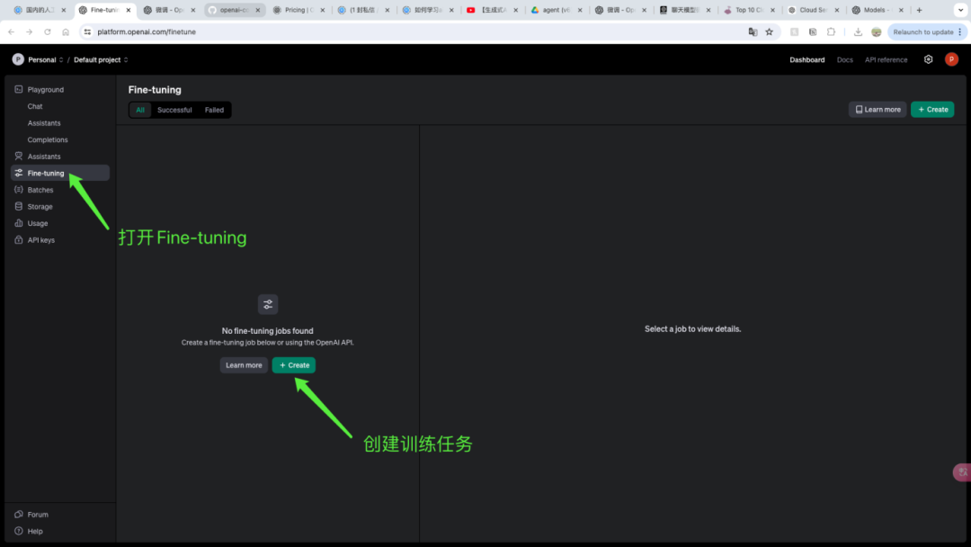Image resolution: width=971 pixels, height=547 pixels.
Task: Open API reference in top navigation
Action: pyautogui.click(x=886, y=60)
